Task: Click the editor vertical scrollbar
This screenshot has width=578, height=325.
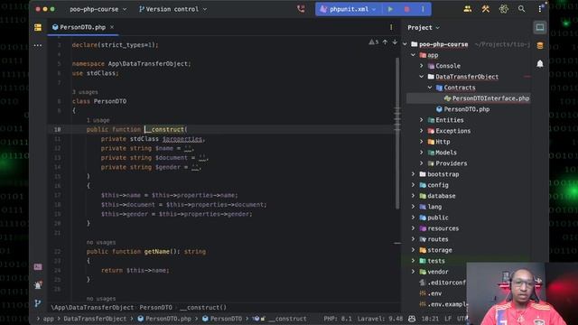Action: pos(397,133)
